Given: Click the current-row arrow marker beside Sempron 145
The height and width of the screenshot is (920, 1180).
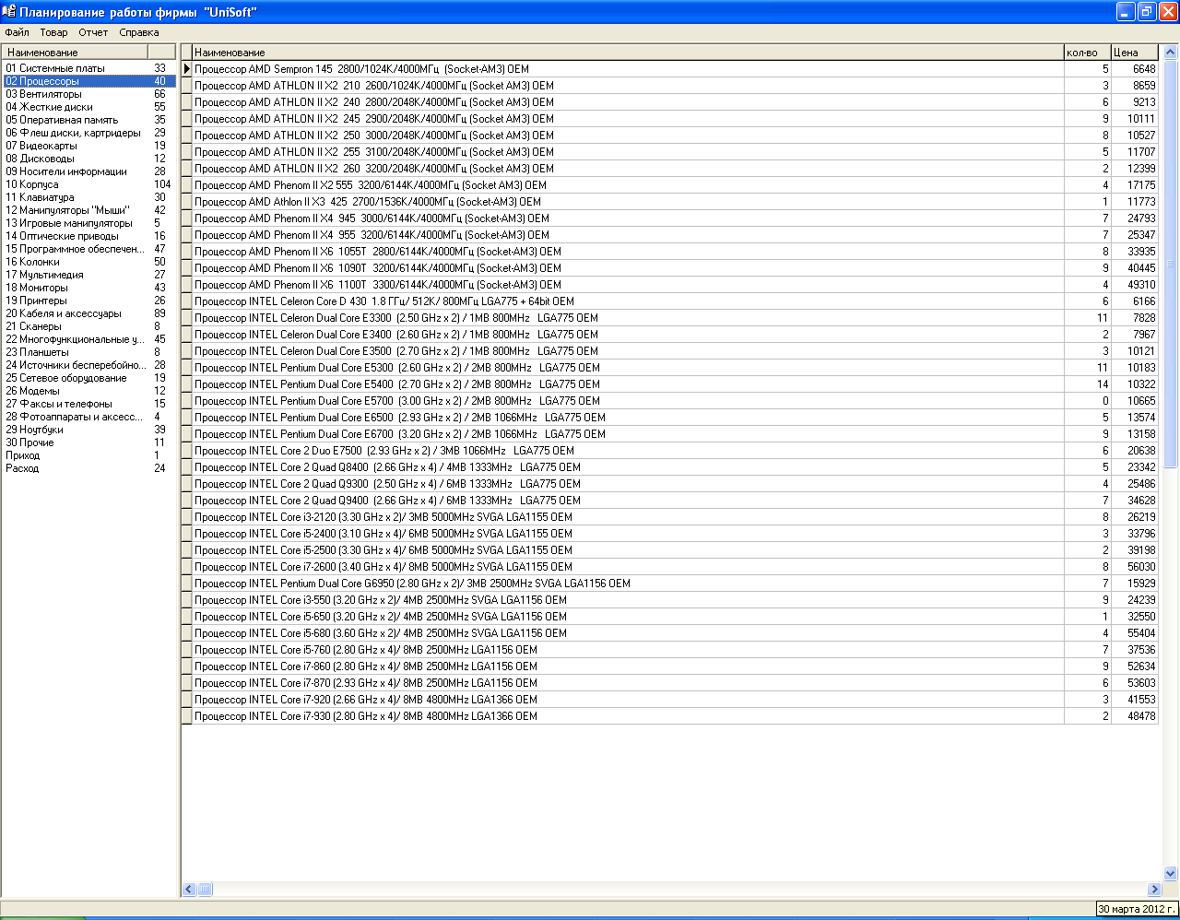Looking at the screenshot, I should 187,69.
